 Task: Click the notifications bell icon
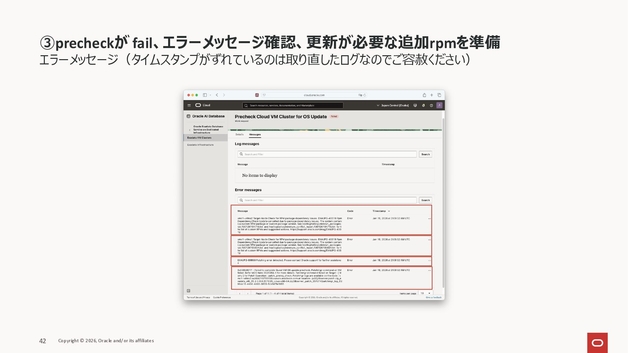[x=423, y=105]
